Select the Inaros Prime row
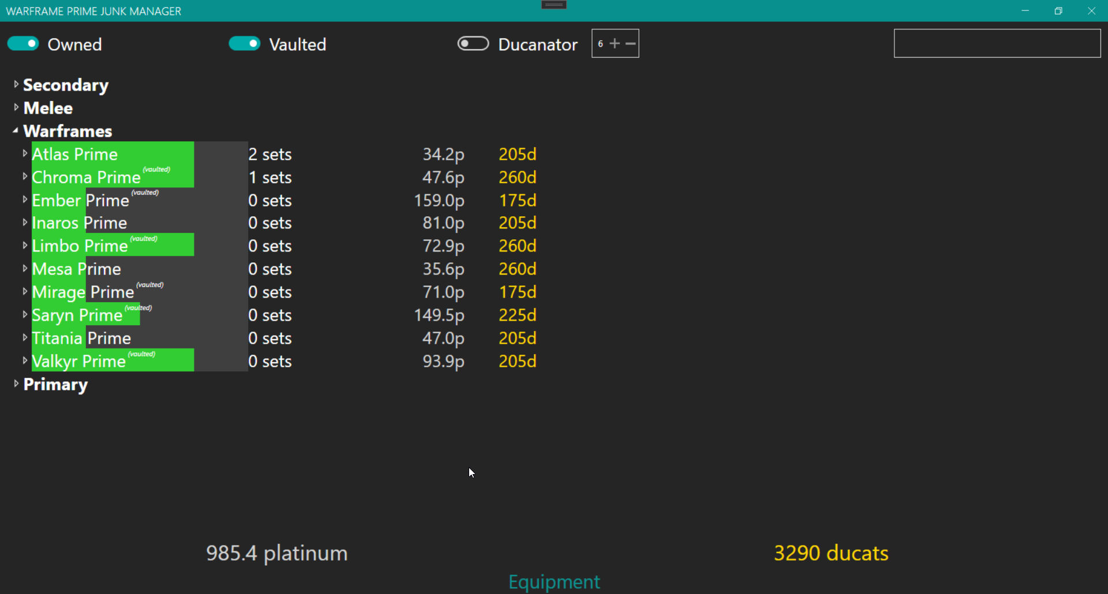1108x594 pixels. pyautogui.click(x=284, y=223)
